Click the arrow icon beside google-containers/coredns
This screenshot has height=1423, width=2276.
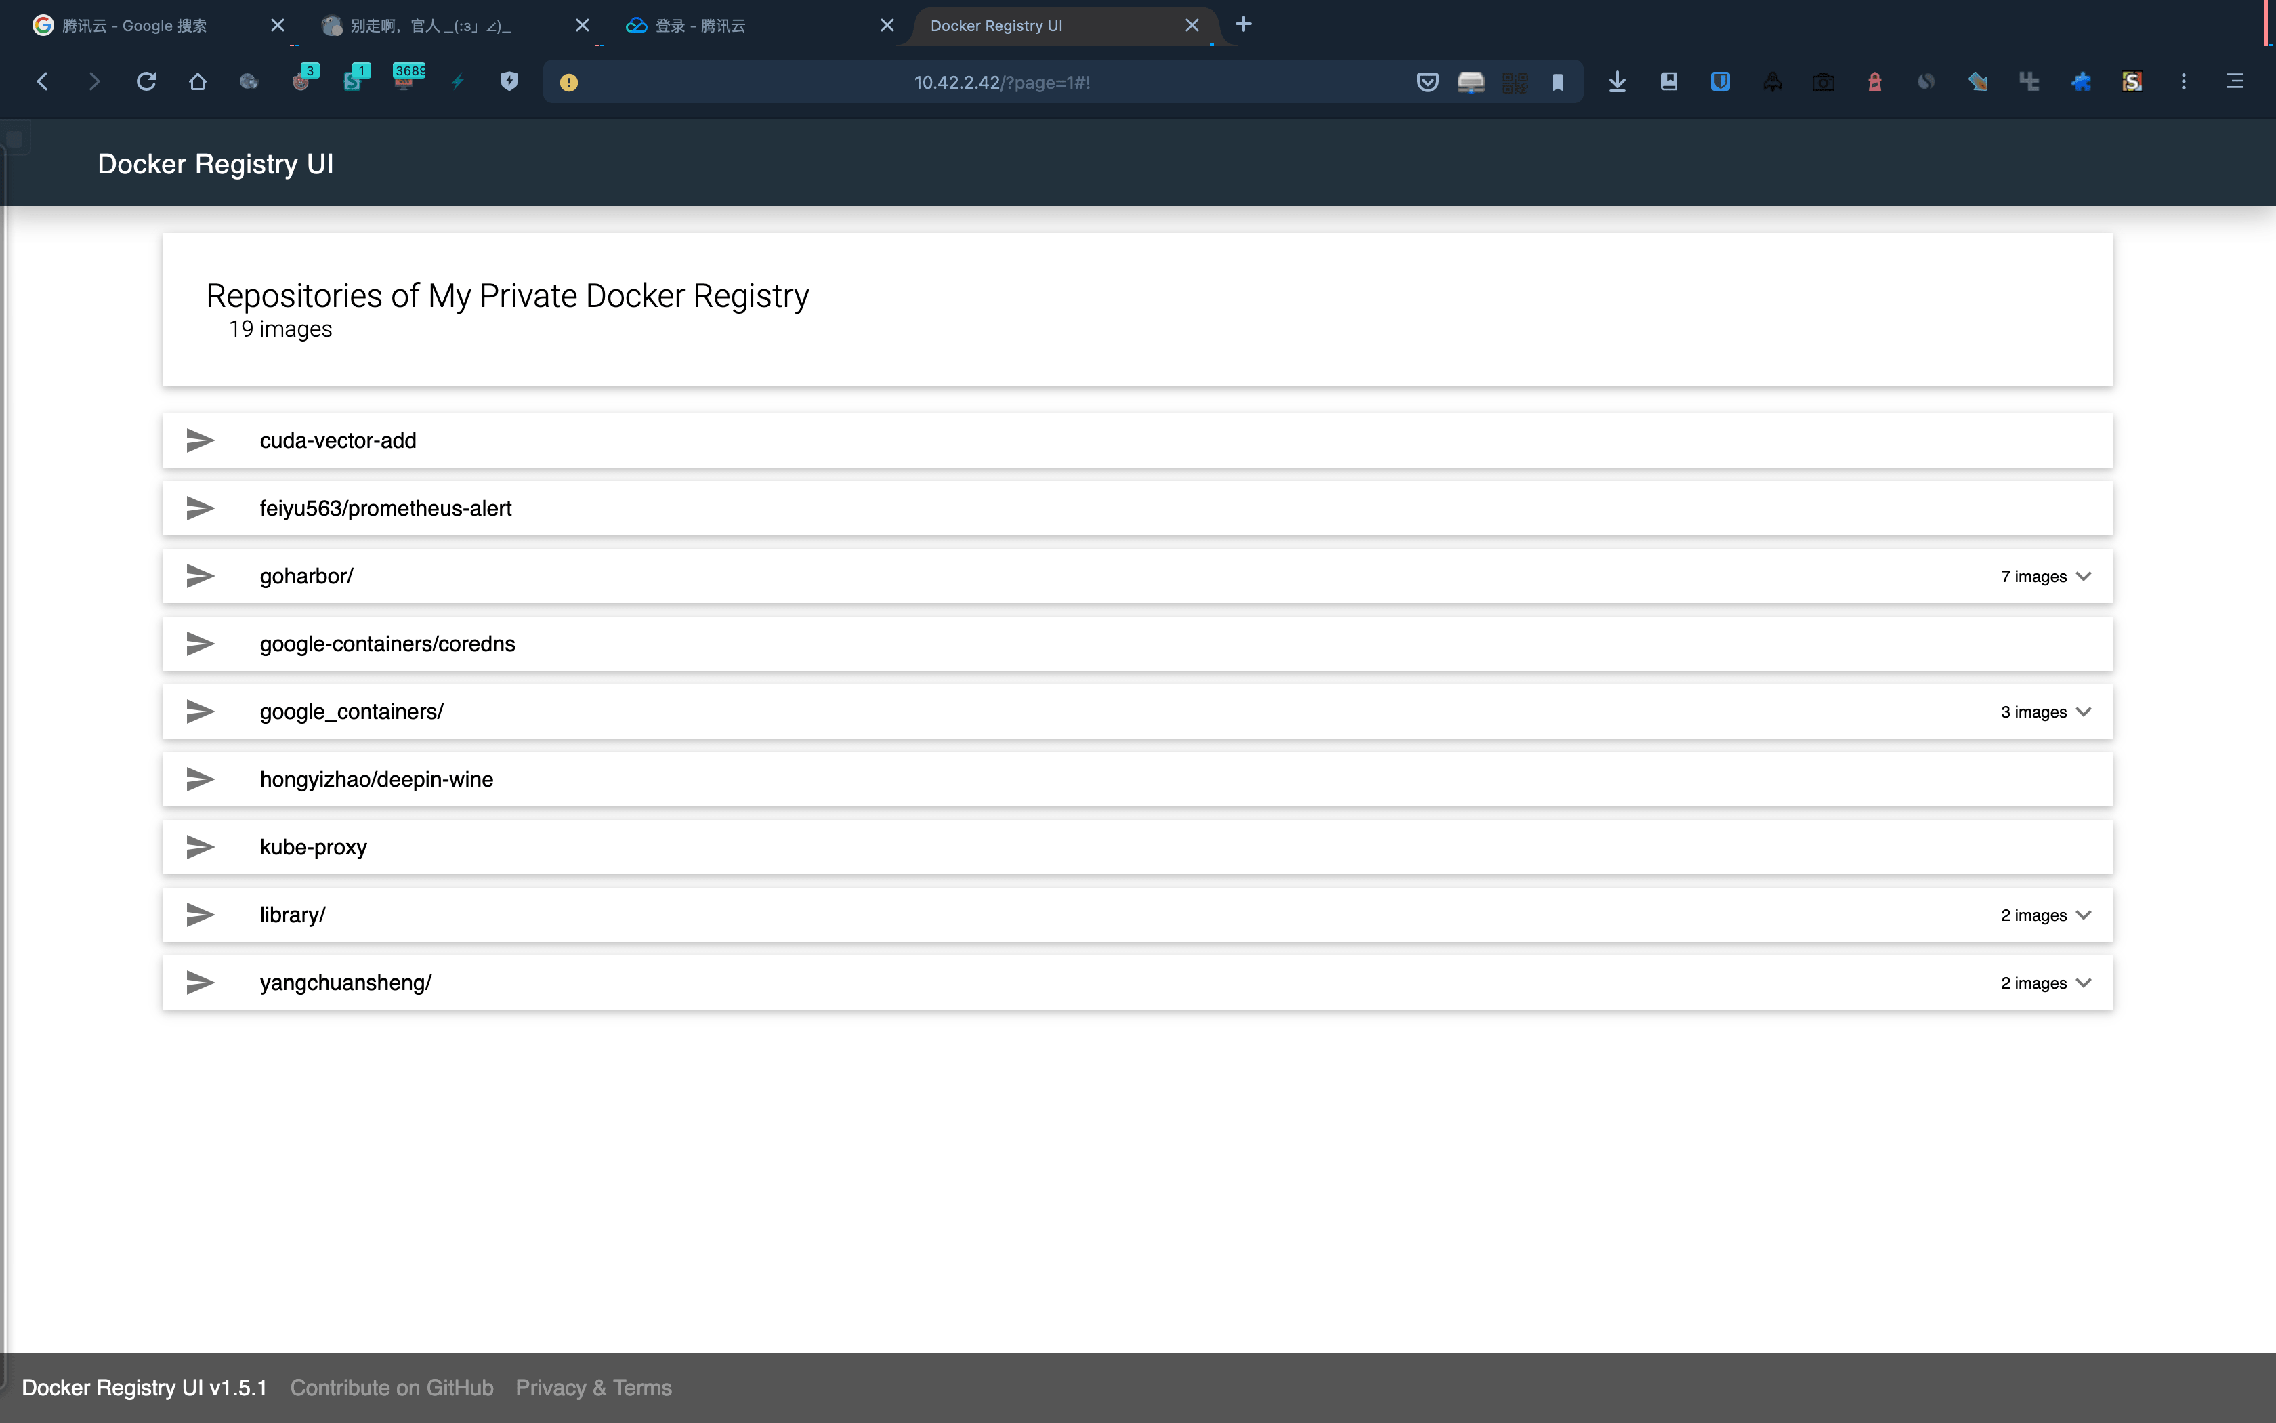coord(201,644)
